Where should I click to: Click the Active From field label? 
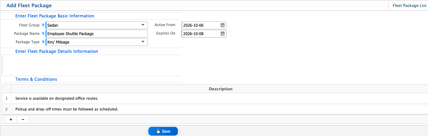click(x=165, y=25)
